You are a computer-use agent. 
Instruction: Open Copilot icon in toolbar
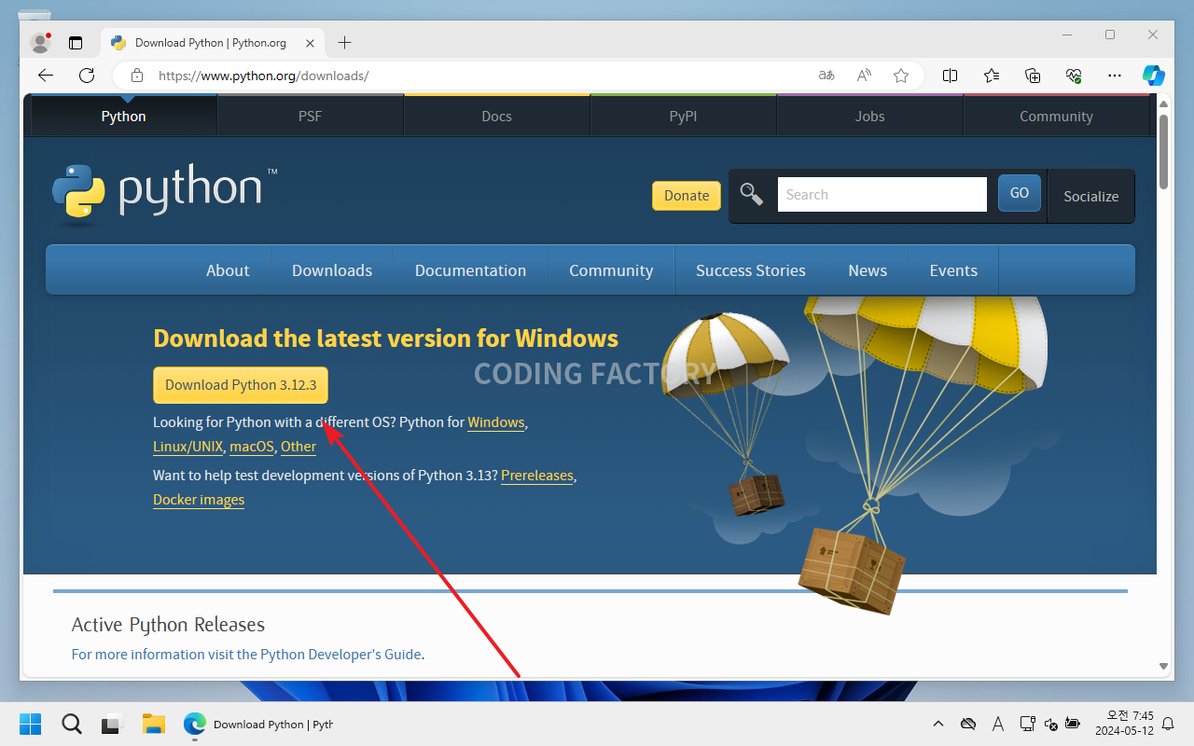(x=1154, y=76)
